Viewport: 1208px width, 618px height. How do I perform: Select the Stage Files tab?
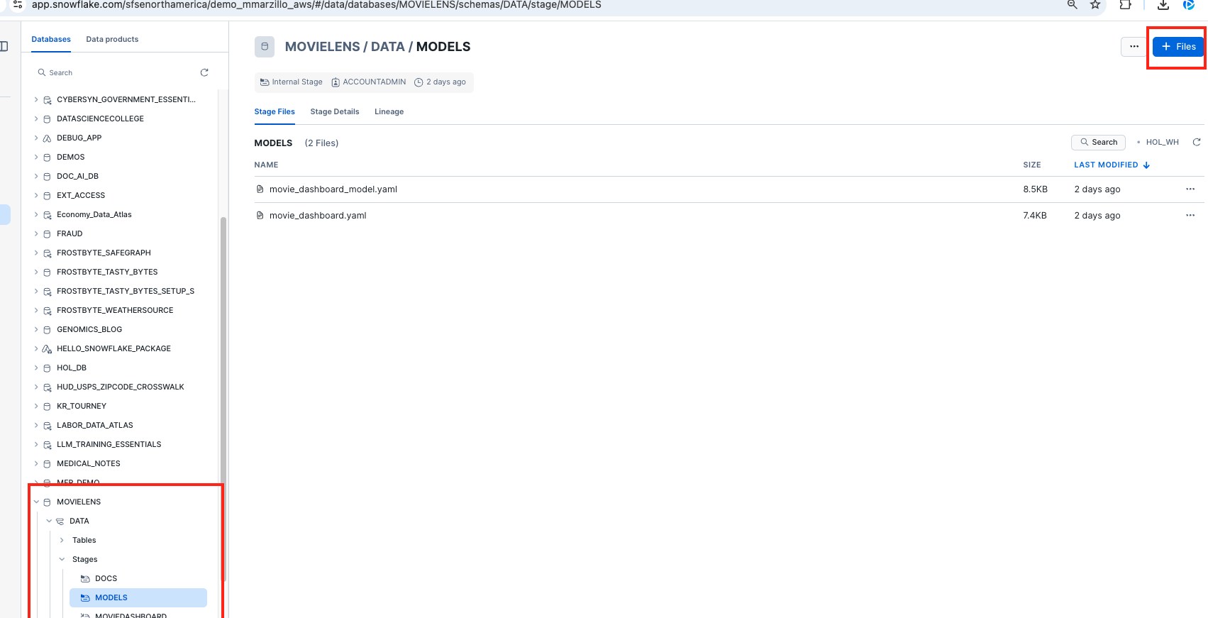click(x=275, y=112)
